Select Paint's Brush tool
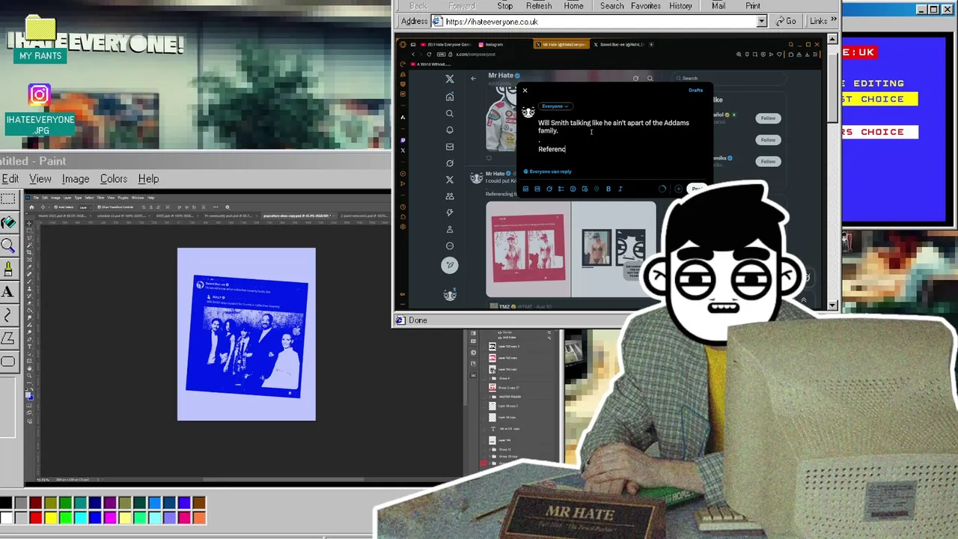Screen dimensions: 958x539 (8, 269)
